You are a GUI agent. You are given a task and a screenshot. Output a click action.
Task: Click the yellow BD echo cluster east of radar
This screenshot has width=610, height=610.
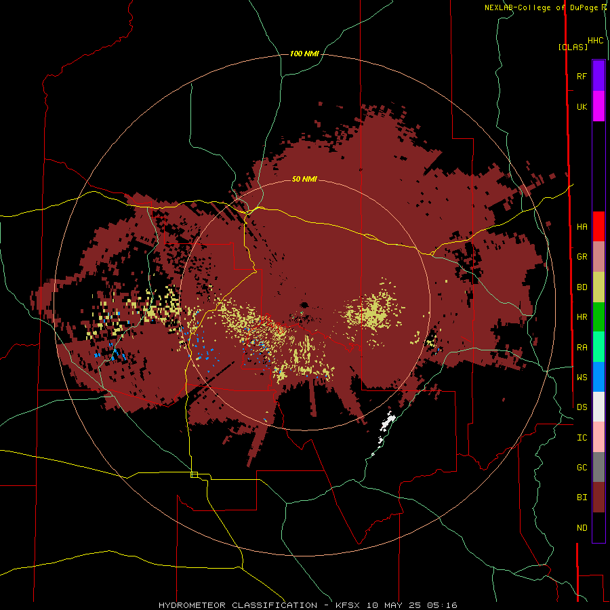[x=373, y=311]
